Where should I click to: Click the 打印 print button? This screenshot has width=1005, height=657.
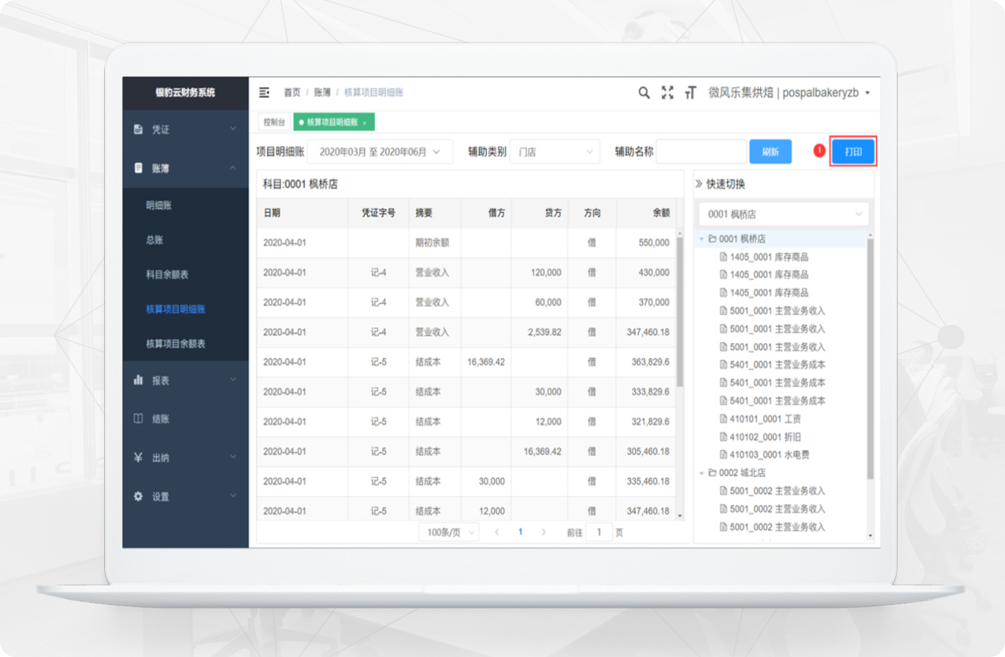coord(852,152)
